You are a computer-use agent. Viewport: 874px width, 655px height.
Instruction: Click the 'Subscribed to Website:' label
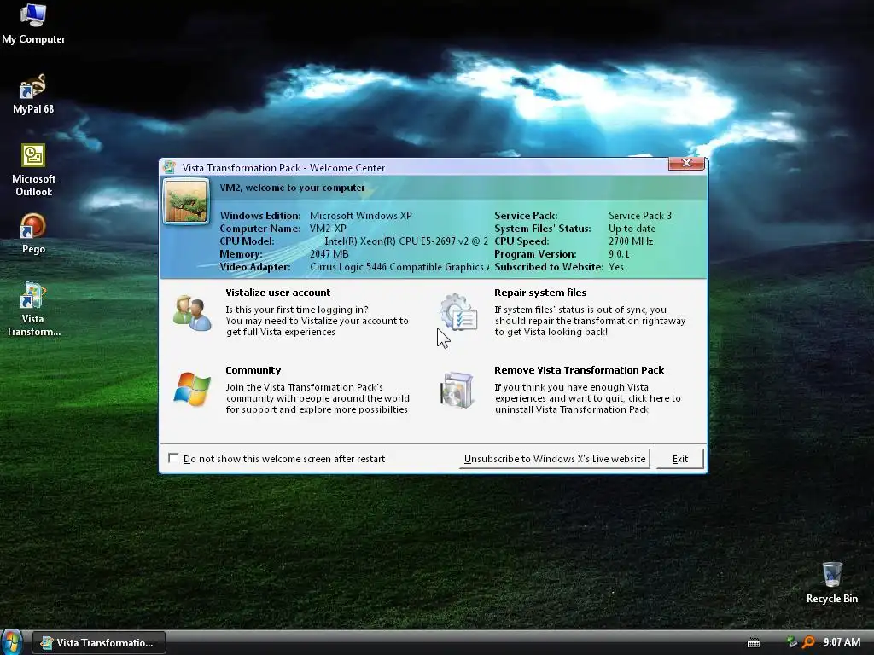(x=549, y=267)
